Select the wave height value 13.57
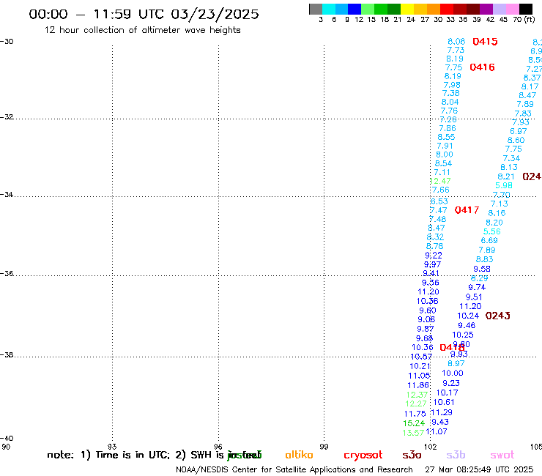542x476 pixels. pos(413,433)
